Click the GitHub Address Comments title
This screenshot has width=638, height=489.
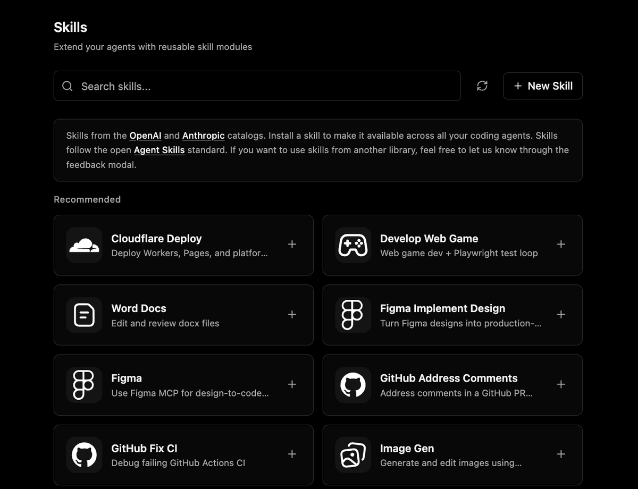(x=449, y=378)
